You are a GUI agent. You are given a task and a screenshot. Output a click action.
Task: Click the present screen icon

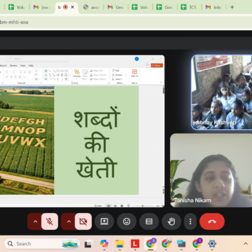coord(105,221)
